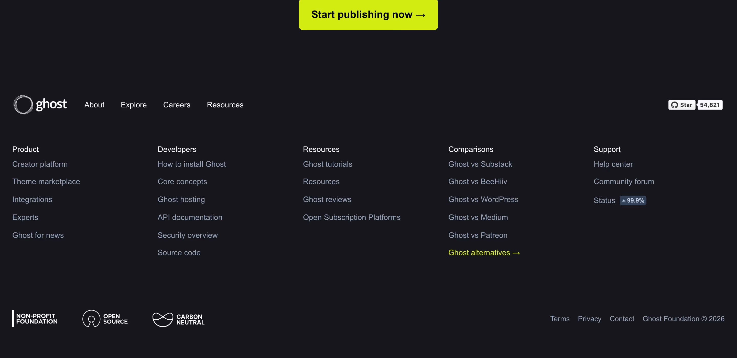Open Ghost vs WordPress comparison

pos(483,199)
